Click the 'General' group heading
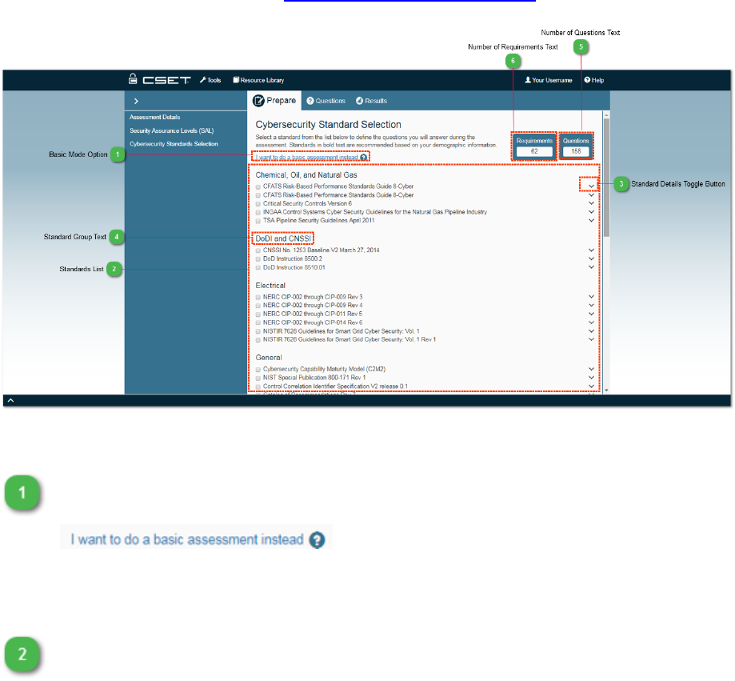This screenshot has width=735, height=681. click(x=269, y=358)
